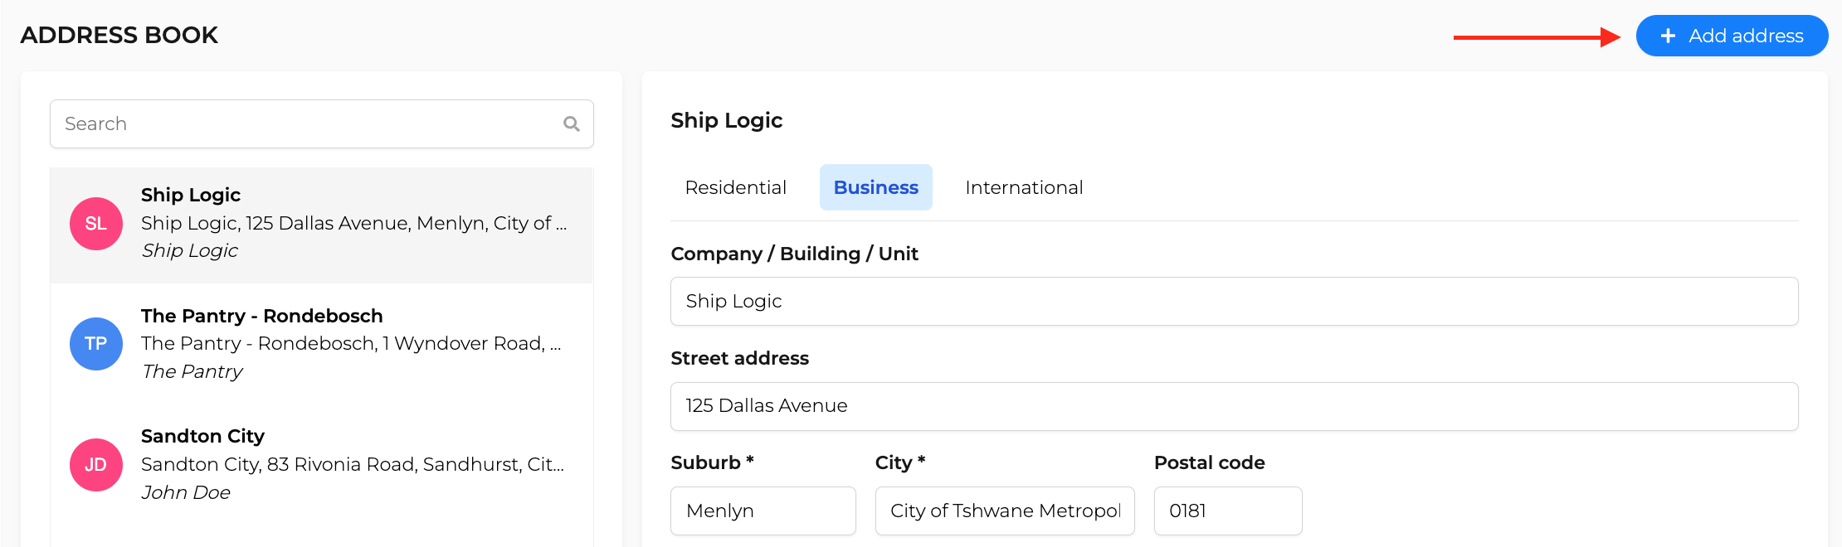Click the 1 Wyndover Road address summary line
The image size is (1842, 547).
(351, 343)
